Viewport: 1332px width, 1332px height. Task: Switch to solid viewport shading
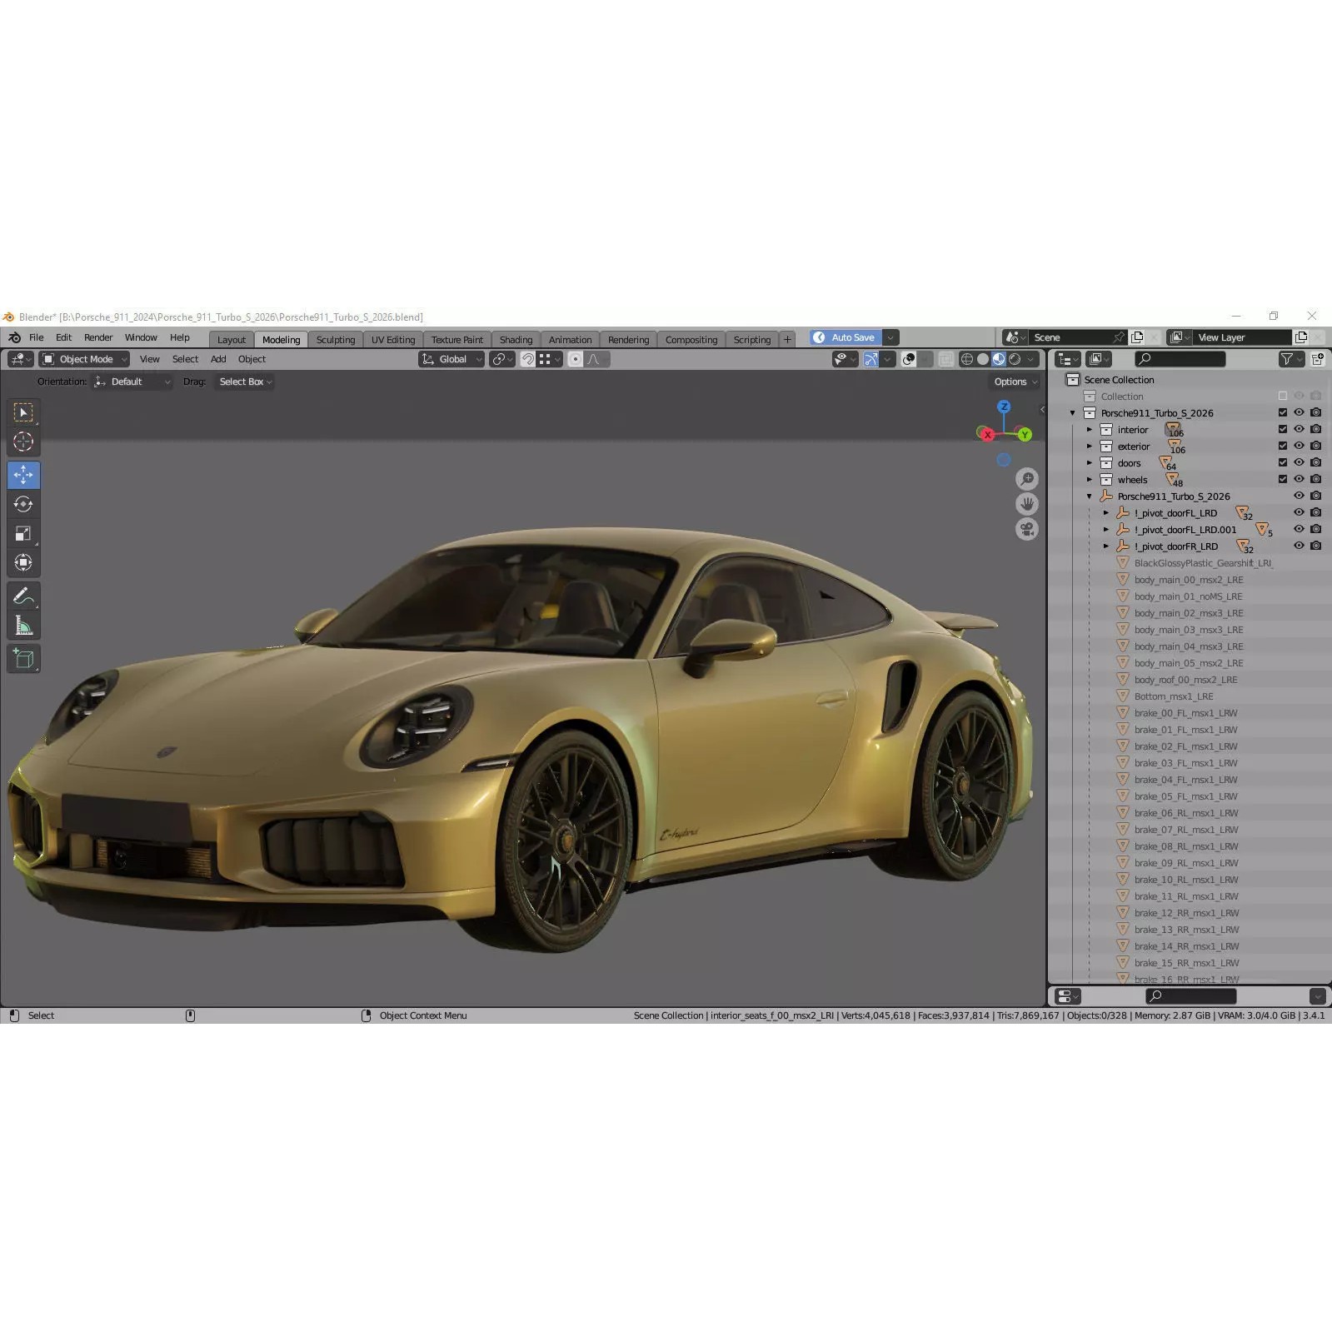(x=983, y=359)
